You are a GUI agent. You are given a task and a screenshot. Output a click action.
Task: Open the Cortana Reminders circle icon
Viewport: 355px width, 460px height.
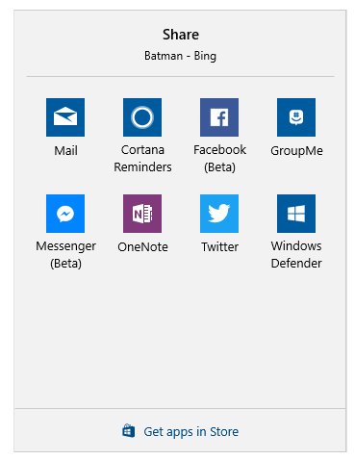coord(142,117)
